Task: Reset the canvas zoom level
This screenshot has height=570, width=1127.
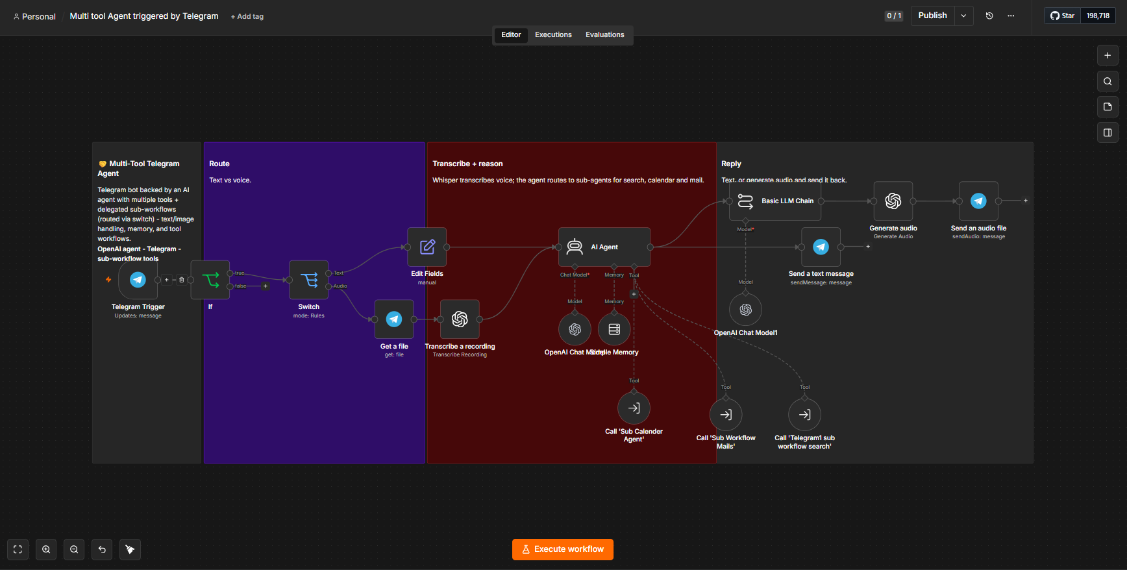Action: tap(102, 549)
